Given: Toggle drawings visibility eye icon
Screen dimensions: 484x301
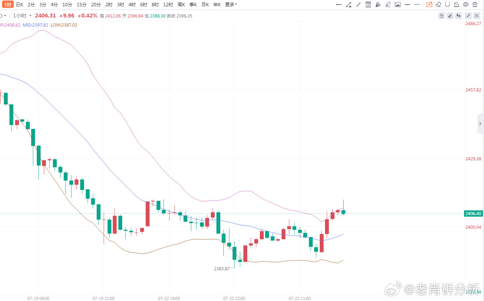Looking at the screenshot, I should click(x=465, y=5).
